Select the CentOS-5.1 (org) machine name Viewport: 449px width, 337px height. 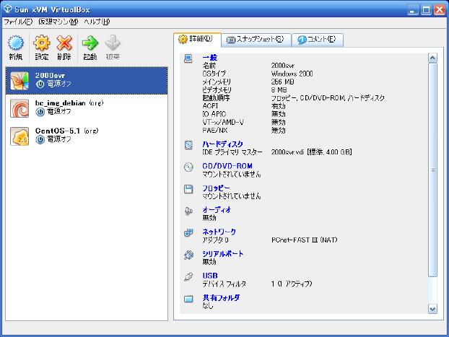coord(66,131)
